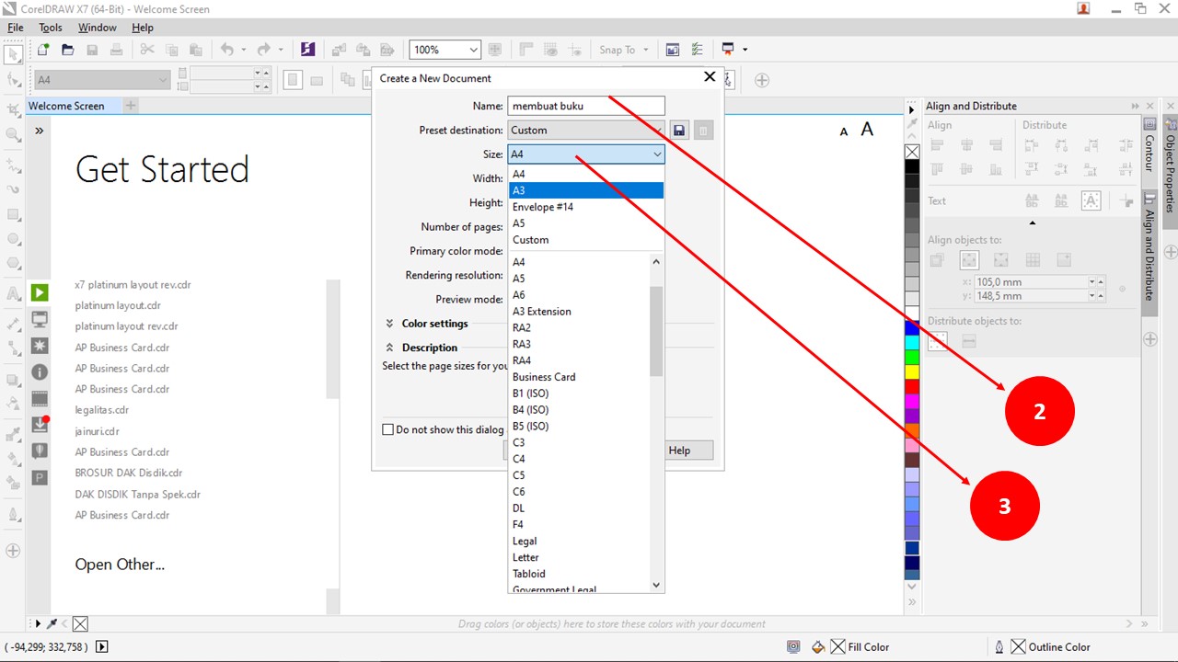1178x662 pixels.
Task: Toggle Align objects to Grid
Action: 1033,260
